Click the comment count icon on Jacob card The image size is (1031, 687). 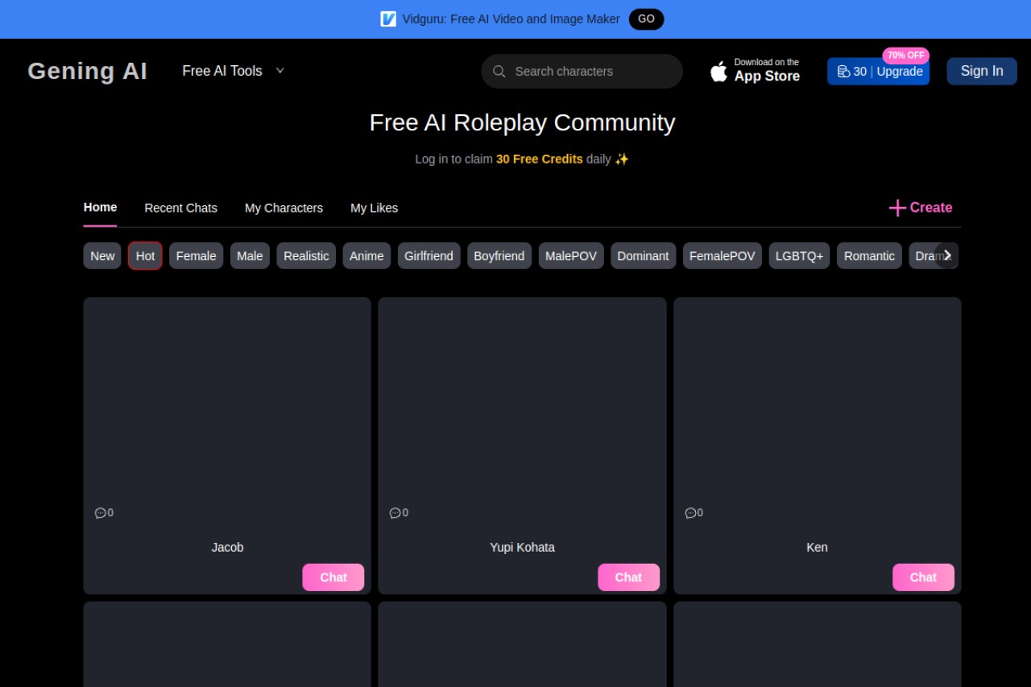100,513
